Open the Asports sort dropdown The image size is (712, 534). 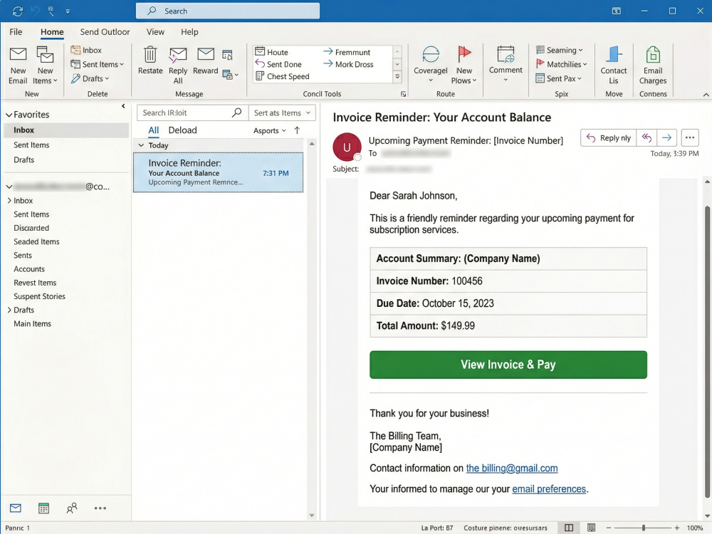[x=270, y=131]
